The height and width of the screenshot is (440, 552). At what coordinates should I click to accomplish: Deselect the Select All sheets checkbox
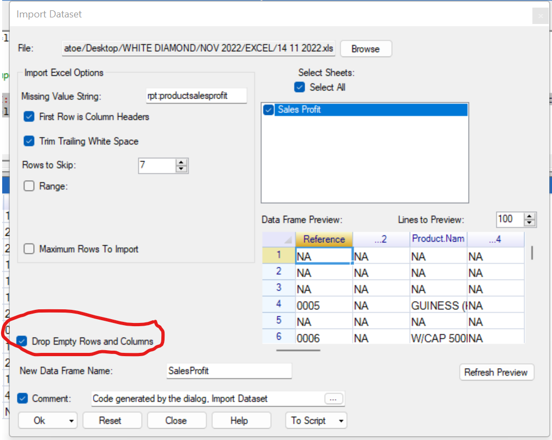pos(299,87)
